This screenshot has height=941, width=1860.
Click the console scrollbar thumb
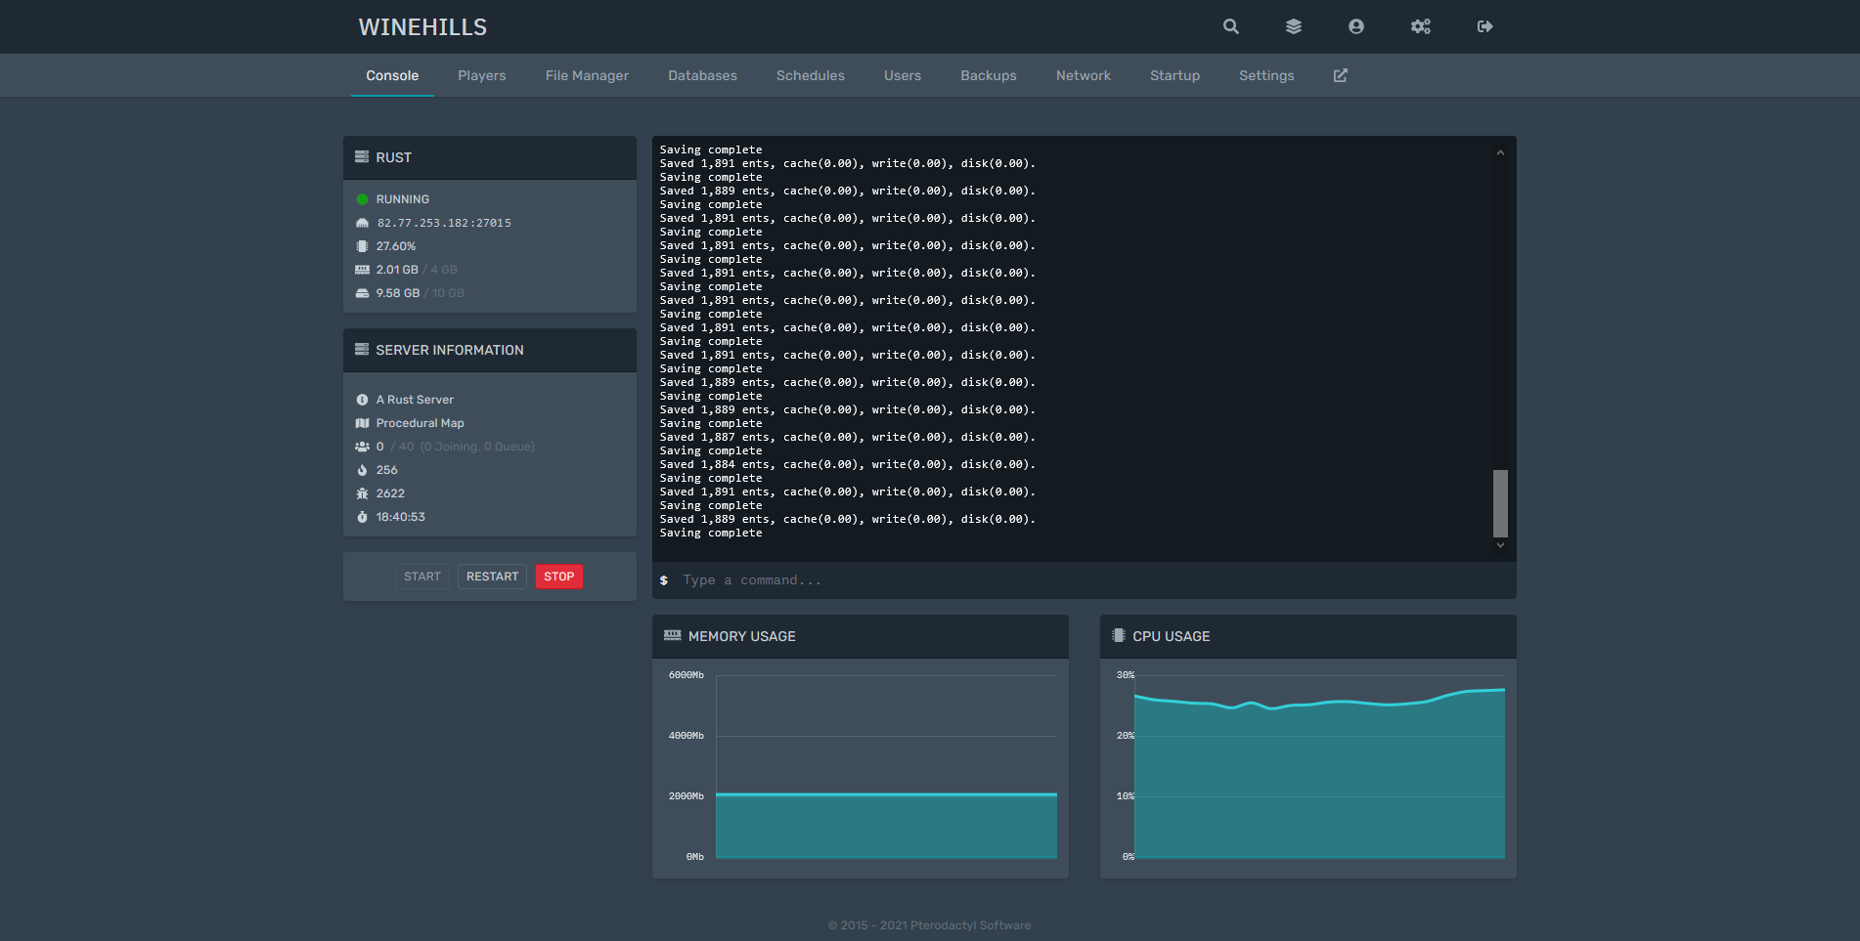[1499, 503]
